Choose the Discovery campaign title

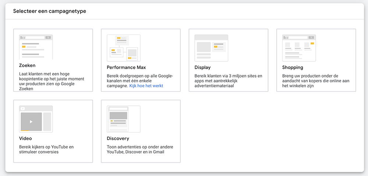coord(118,139)
